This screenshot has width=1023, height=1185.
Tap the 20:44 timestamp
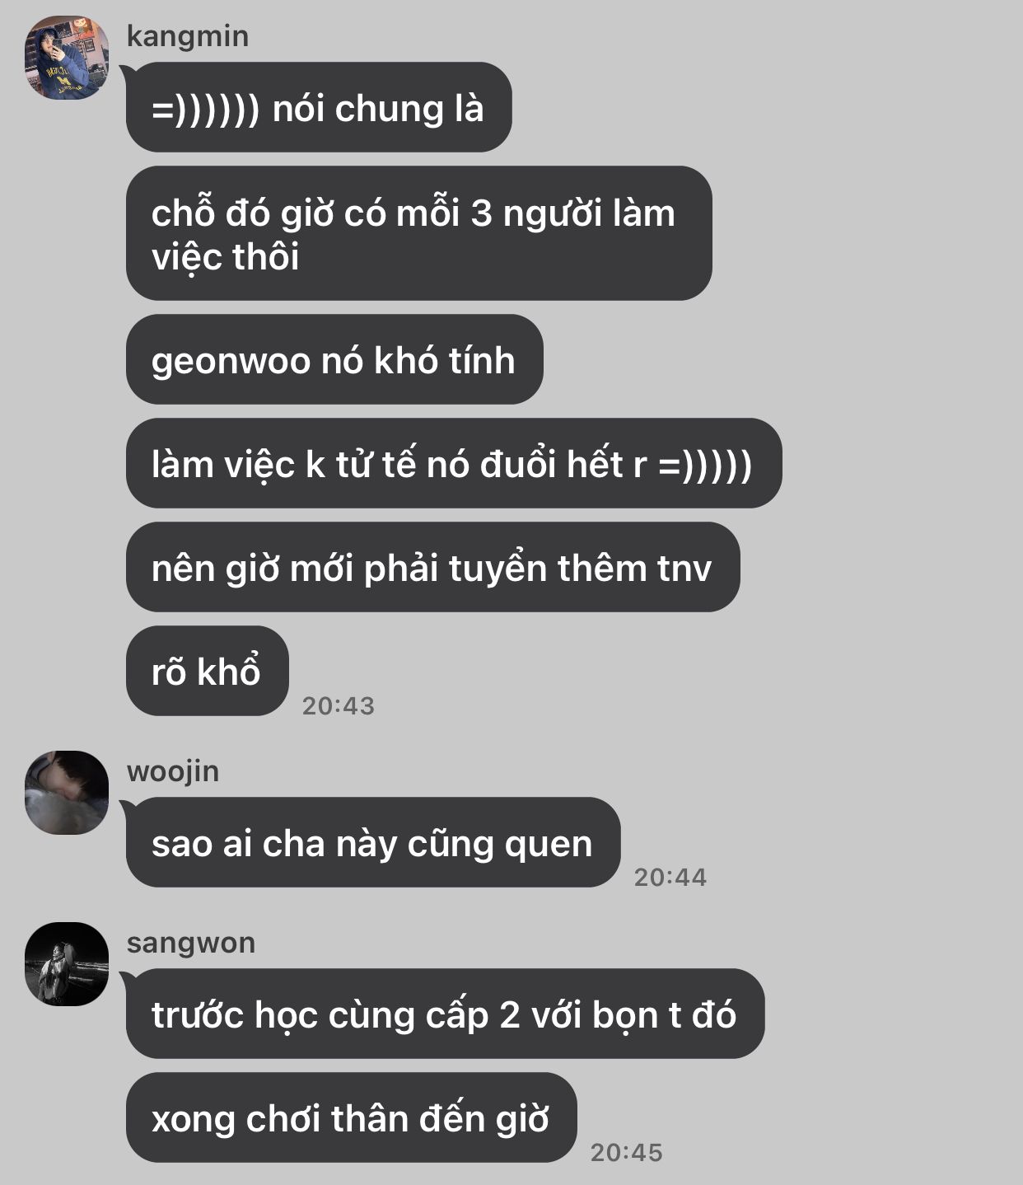670,878
